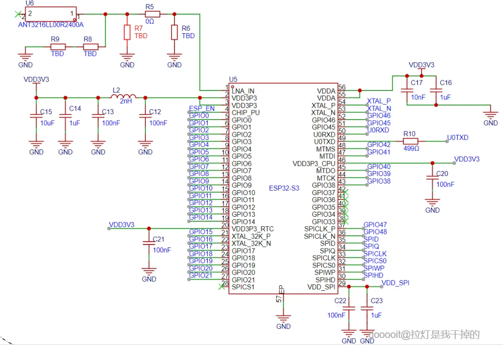This screenshot has width=503, height=345.
Task: Select the no-connect X at SPICS1 pin 28
Action: 221,286
